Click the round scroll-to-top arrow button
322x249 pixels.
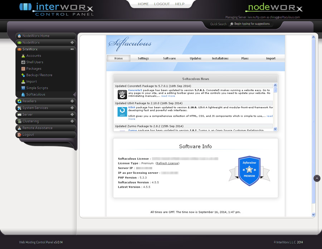coord(317,178)
